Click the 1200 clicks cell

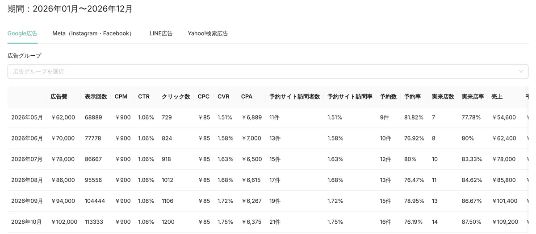coord(168,222)
